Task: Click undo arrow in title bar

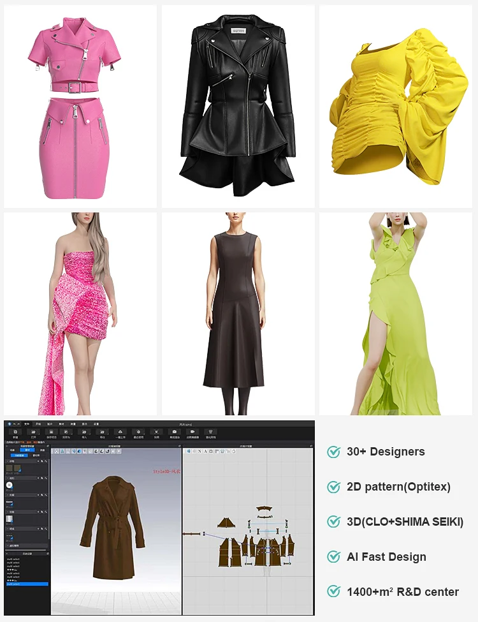Action: (x=14, y=424)
